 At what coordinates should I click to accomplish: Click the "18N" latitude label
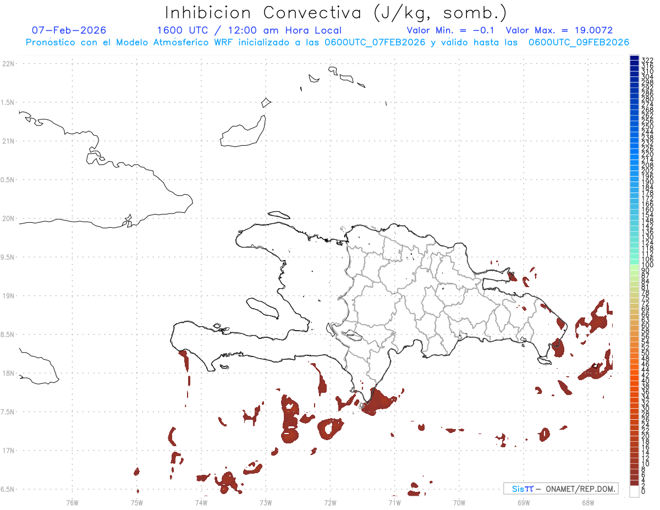(8, 373)
